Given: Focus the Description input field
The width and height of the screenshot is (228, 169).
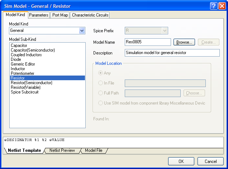Looking at the screenshot, I should click(x=172, y=53).
